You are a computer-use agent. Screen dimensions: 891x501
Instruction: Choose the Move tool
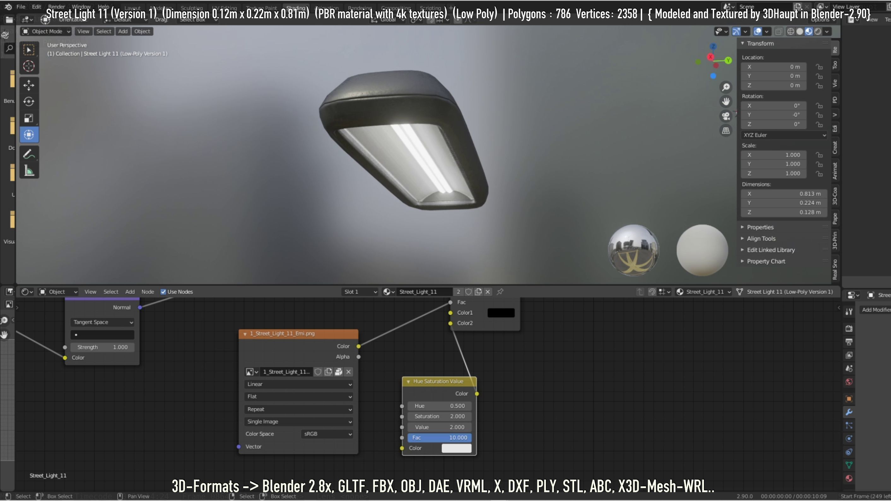click(x=29, y=85)
